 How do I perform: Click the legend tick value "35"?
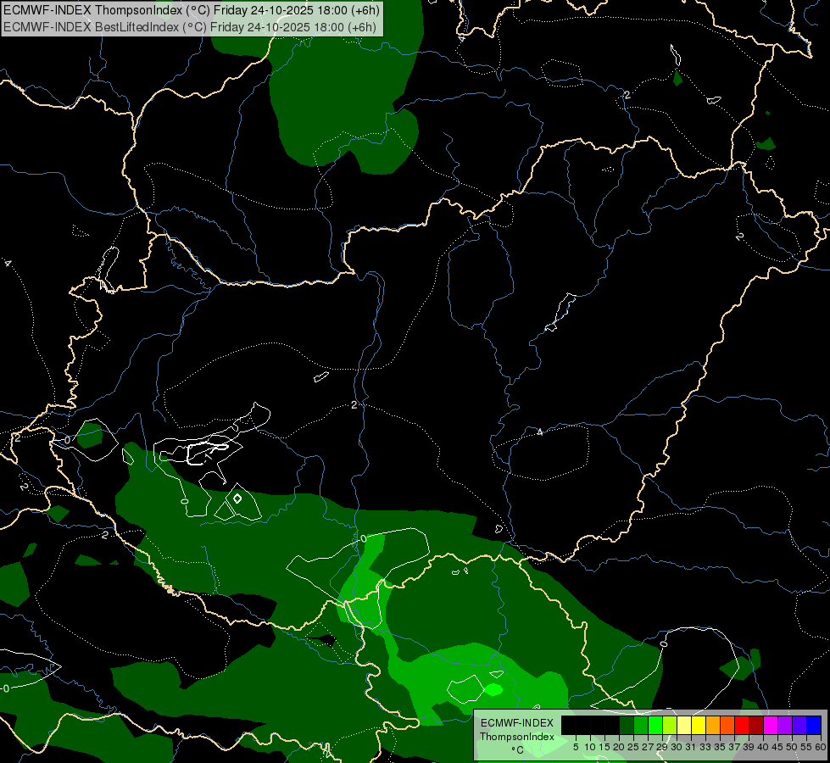point(720,747)
